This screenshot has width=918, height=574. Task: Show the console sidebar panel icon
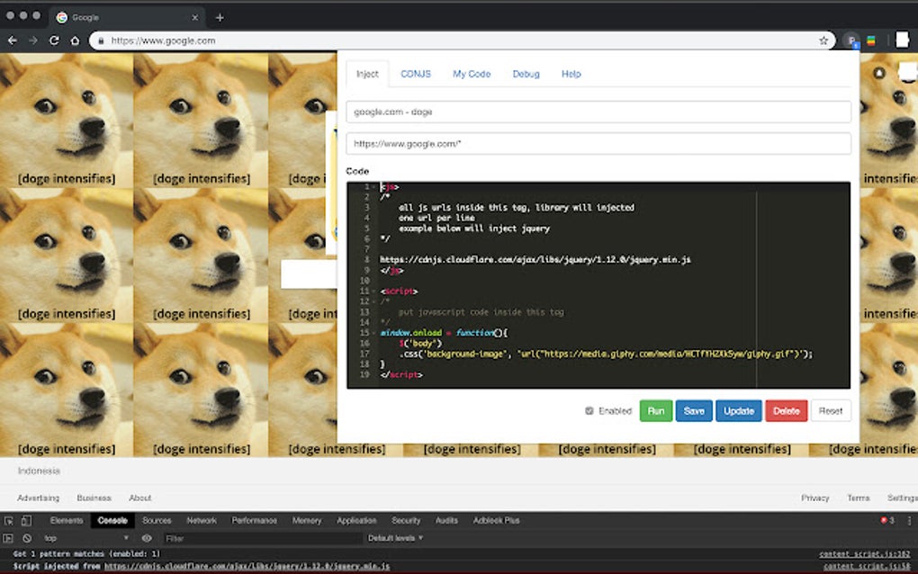click(8, 538)
